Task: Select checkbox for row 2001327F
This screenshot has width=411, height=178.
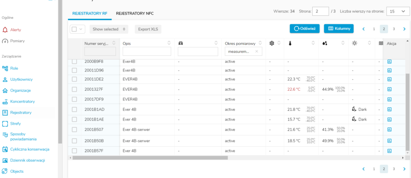Action: [x=74, y=89]
